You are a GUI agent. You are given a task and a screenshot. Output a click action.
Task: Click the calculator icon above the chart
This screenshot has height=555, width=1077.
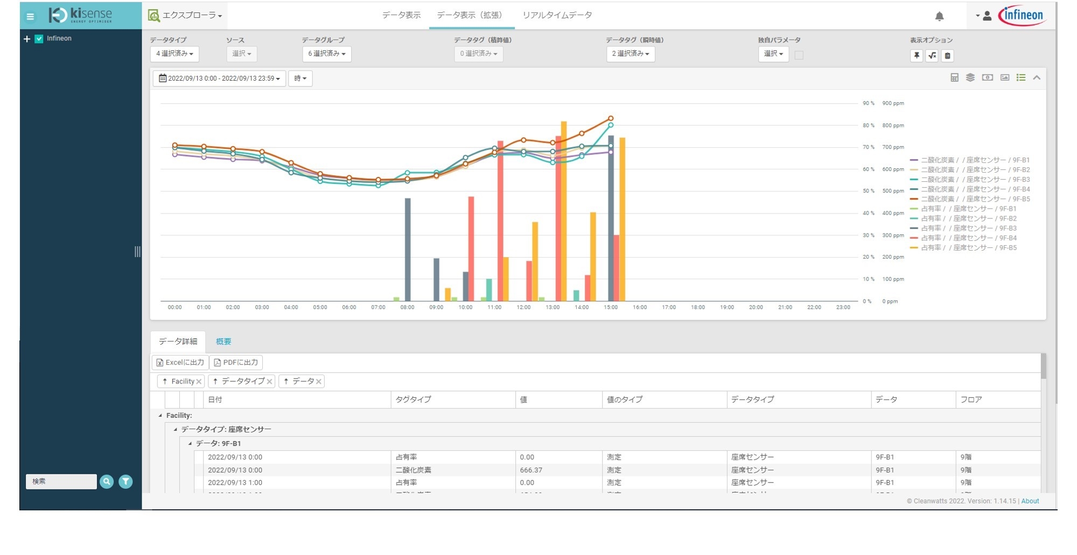click(954, 78)
